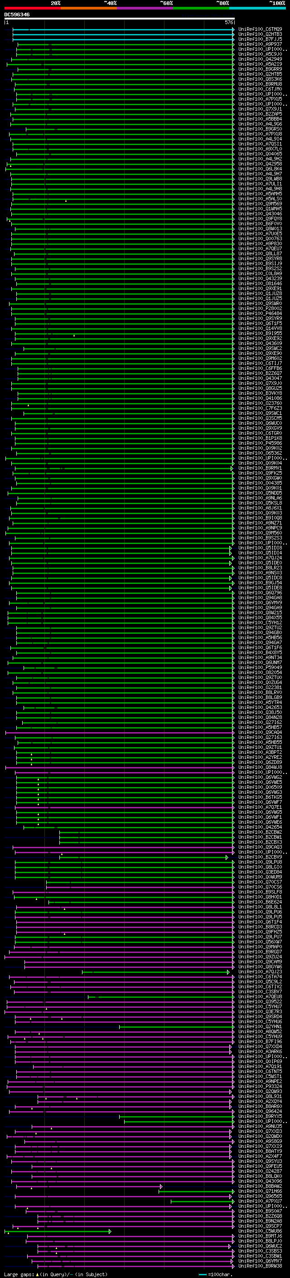Click the short green bar of UniRef100_B2CBW1

click(x=147, y=837)
